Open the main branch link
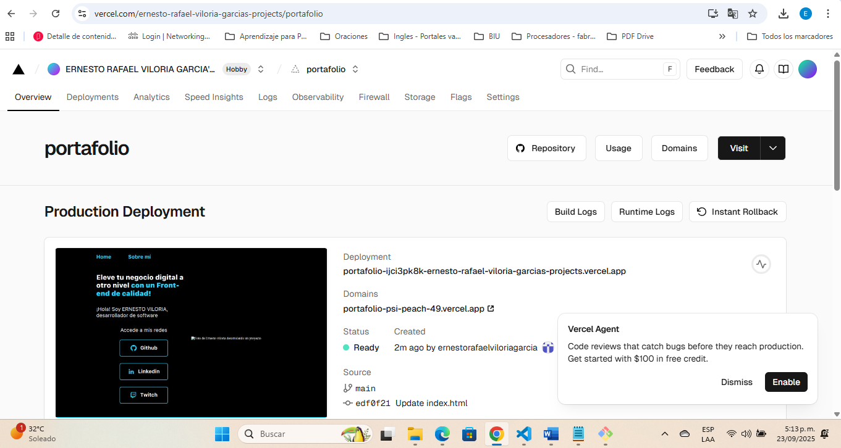The width and height of the screenshot is (841, 448). click(360, 388)
